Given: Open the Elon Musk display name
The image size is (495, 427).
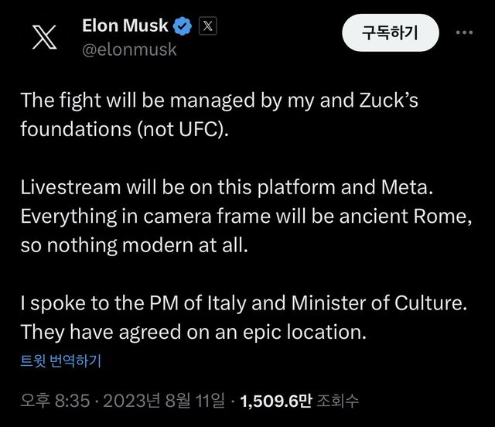Looking at the screenshot, I should [125, 26].
